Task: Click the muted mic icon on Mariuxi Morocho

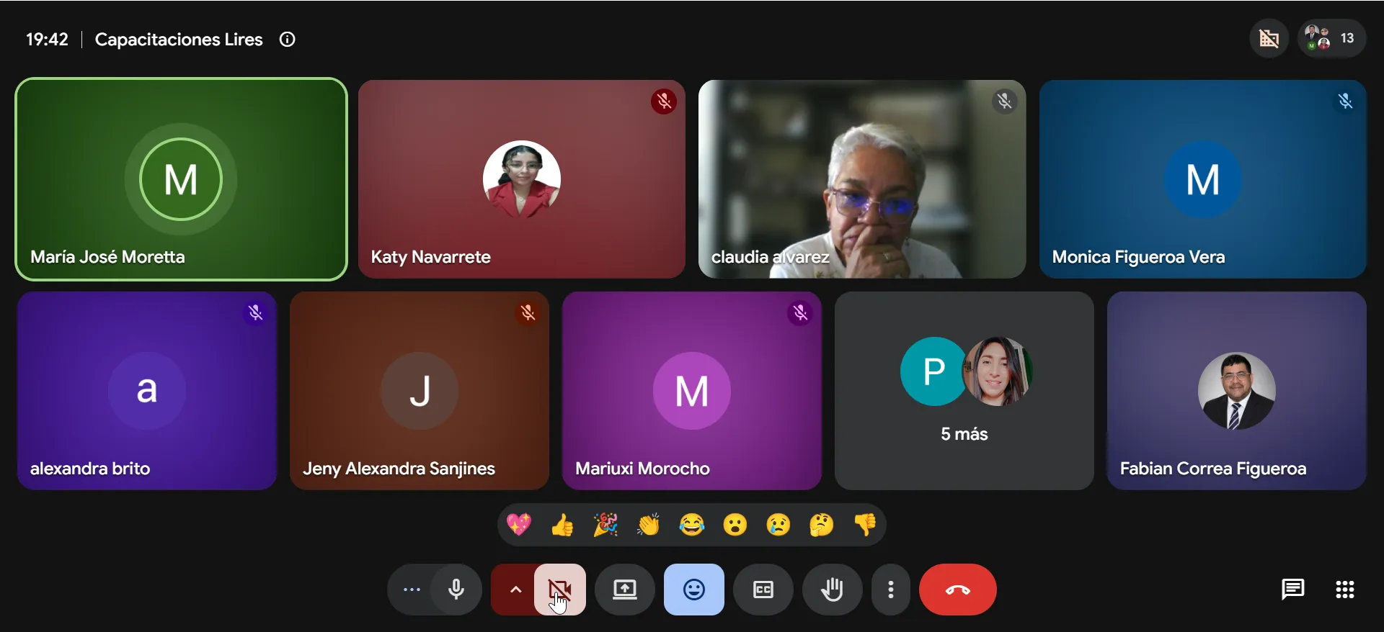Action: point(800,313)
